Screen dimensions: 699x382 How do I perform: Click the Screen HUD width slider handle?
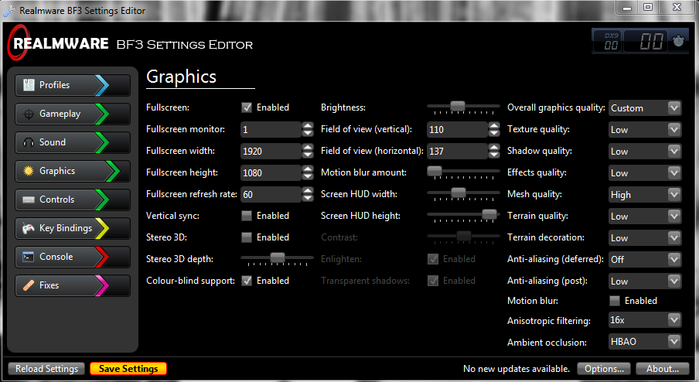pos(459,193)
